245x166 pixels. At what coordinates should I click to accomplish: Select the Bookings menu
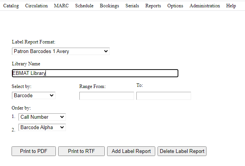click(109, 6)
